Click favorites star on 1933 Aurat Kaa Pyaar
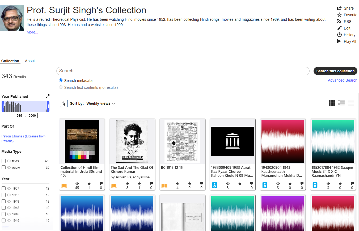359x231 pixels. (240, 184)
